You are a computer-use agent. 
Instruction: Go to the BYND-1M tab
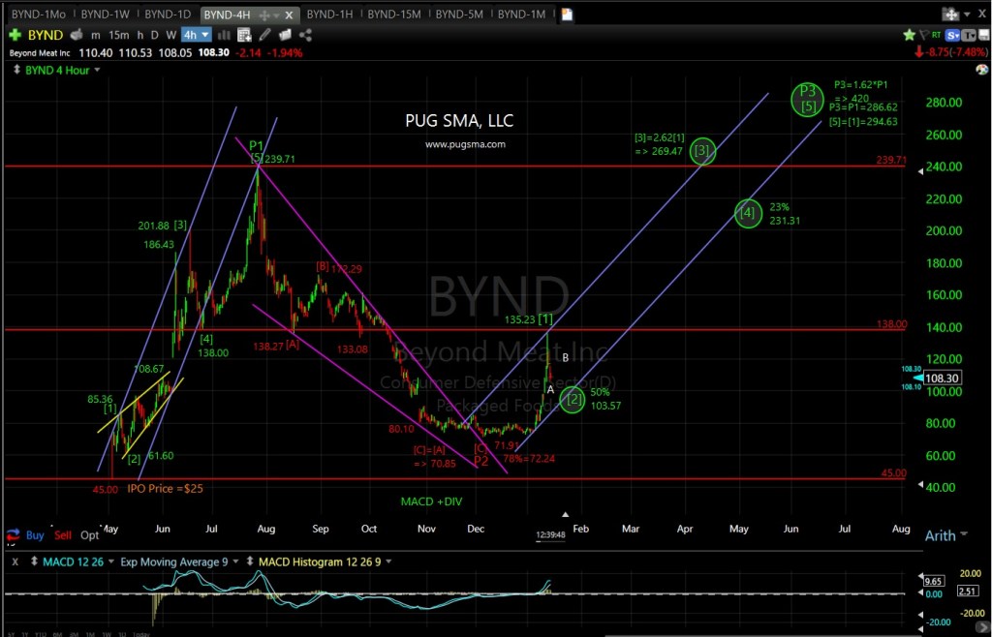[x=521, y=14]
